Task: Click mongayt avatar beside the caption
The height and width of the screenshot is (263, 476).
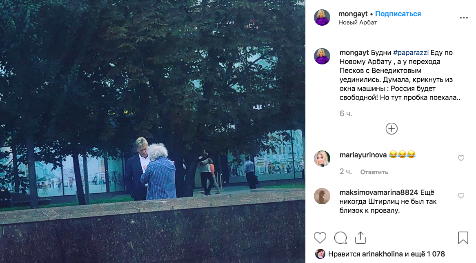Action: [322, 56]
